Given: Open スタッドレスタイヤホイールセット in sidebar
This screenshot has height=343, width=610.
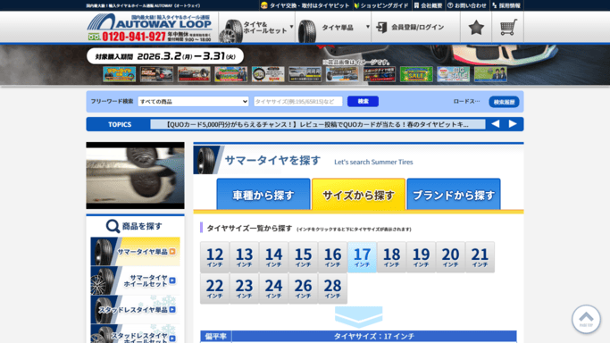Looking at the screenshot, I should tap(136, 334).
